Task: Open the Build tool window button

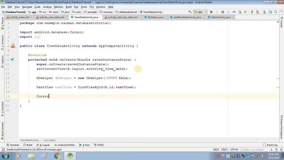Action: [28, 145]
